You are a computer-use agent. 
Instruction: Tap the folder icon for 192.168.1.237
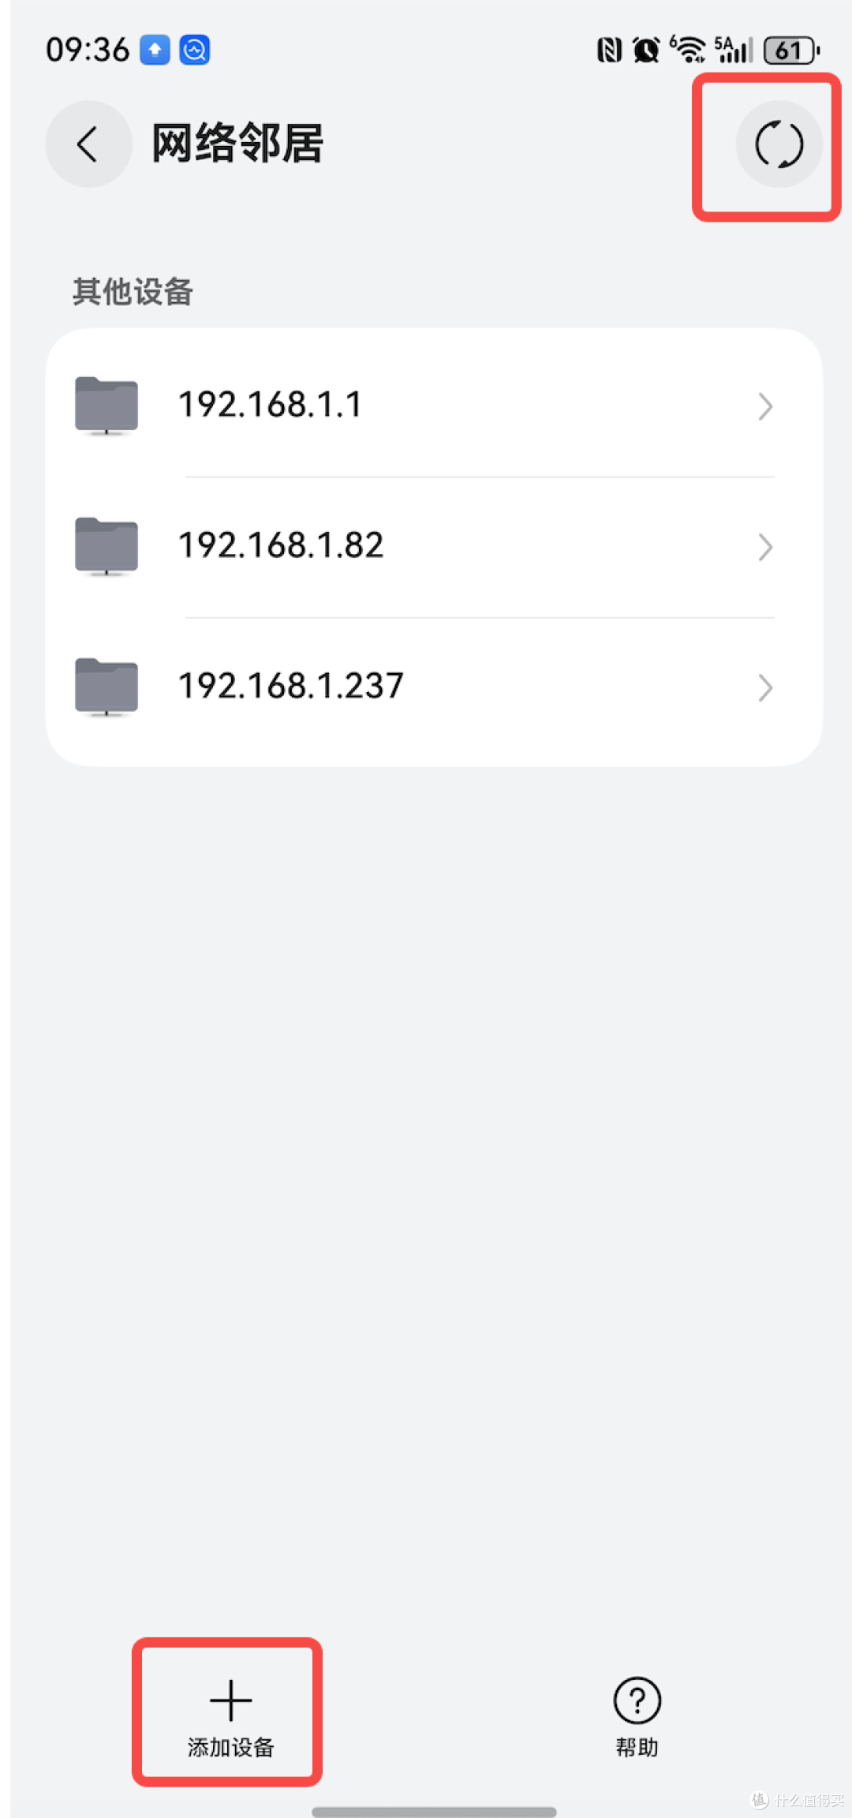pos(106,686)
